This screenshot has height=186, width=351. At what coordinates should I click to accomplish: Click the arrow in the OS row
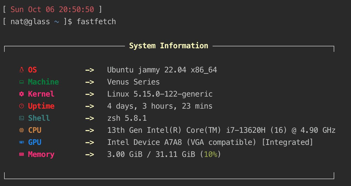(90, 70)
